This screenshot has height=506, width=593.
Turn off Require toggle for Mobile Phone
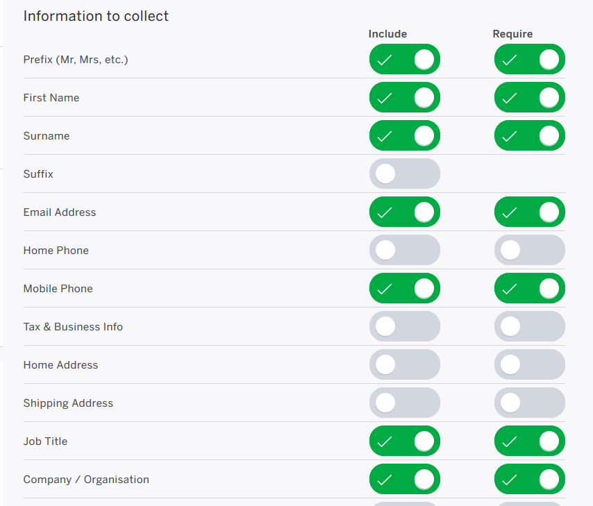pos(529,288)
